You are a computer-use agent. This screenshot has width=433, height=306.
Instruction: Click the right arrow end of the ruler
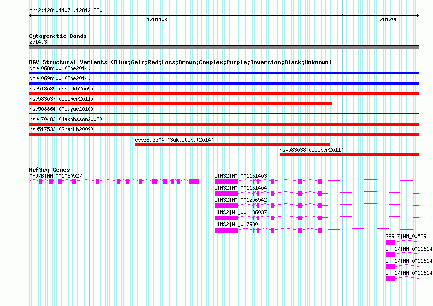coord(418,15)
